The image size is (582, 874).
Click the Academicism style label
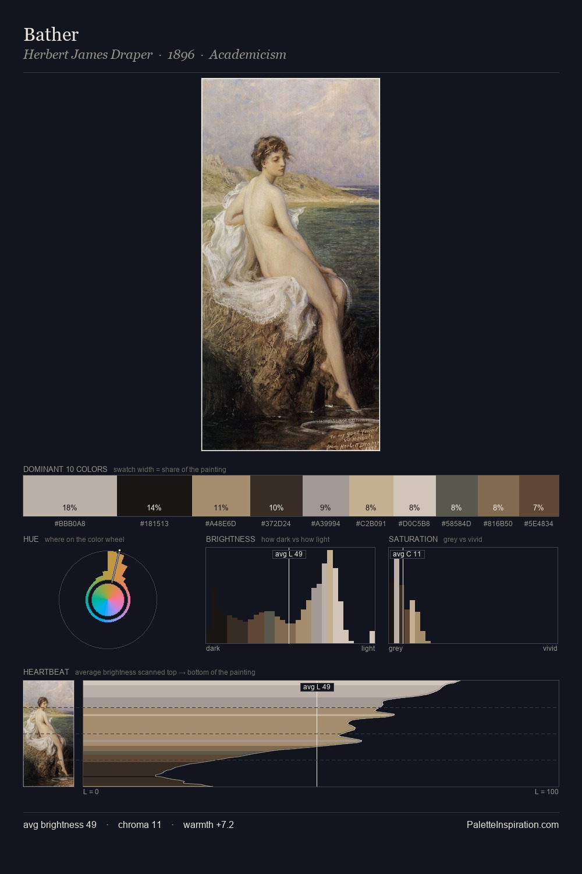(248, 55)
